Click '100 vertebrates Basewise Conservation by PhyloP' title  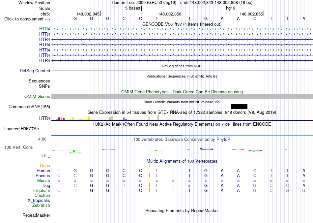(182, 140)
